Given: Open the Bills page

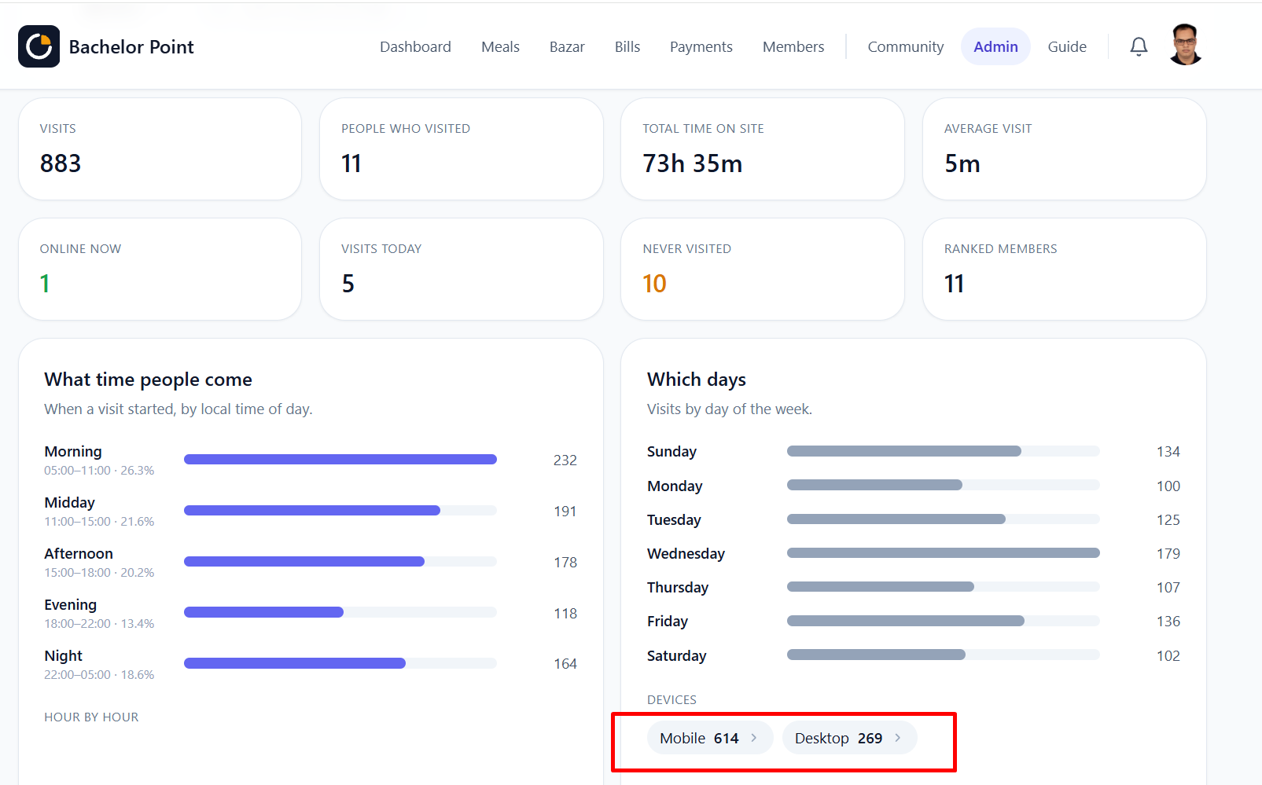Looking at the screenshot, I should pyautogui.click(x=627, y=46).
